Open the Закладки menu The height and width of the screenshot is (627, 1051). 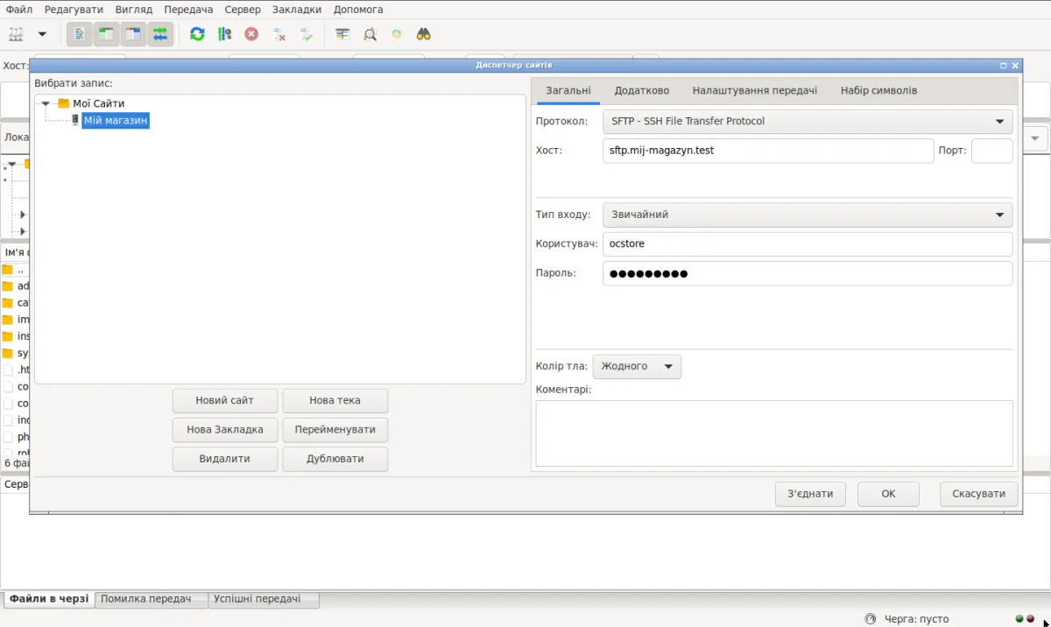click(x=297, y=10)
